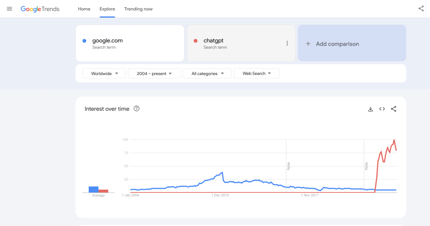Open the hamburger main menu
430x226 pixels.
(x=9, y=9)
